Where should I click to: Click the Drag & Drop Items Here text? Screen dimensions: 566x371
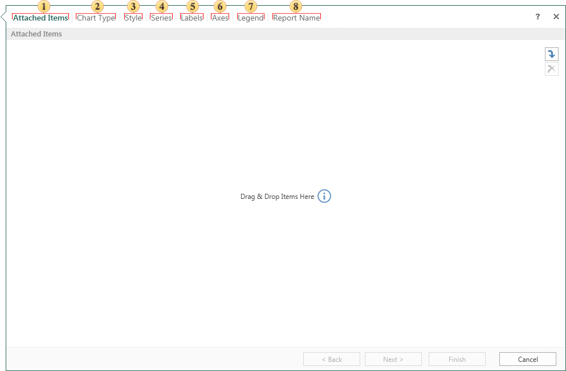(277, 197)
